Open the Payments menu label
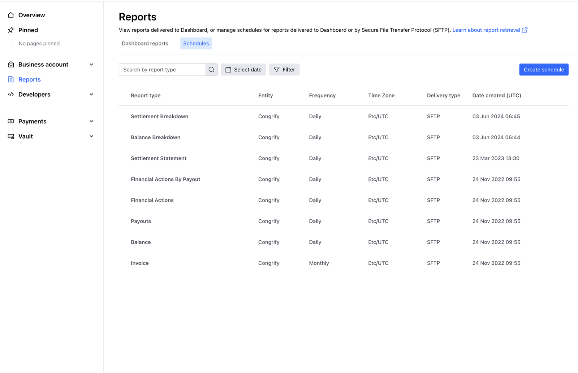 pos(32,121)
